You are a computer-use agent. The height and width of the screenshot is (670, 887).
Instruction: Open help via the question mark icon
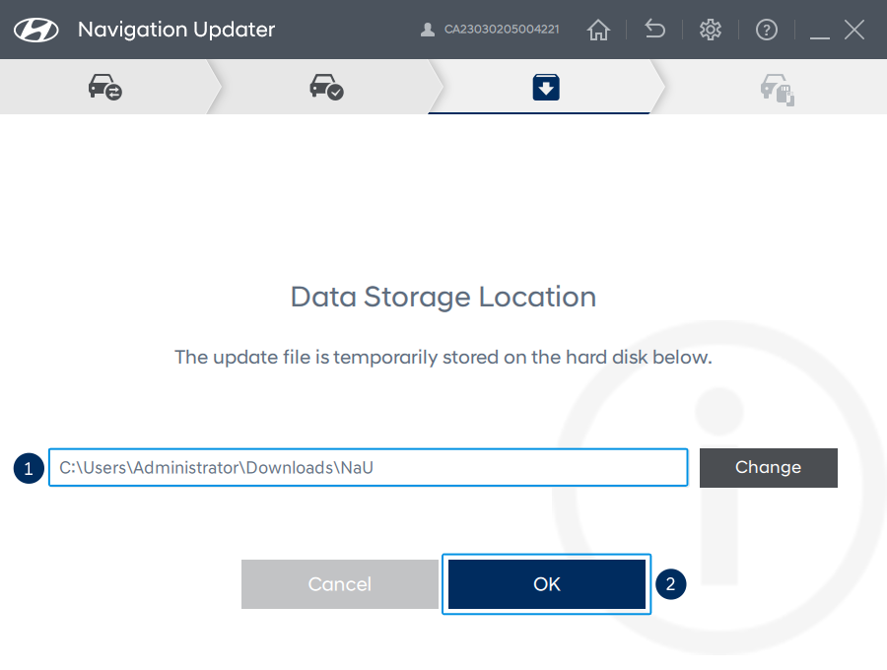coord(767,30)
